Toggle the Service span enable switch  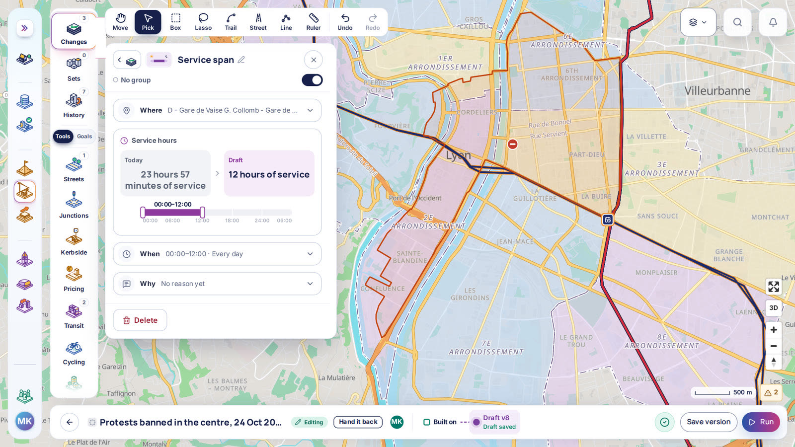312,80
